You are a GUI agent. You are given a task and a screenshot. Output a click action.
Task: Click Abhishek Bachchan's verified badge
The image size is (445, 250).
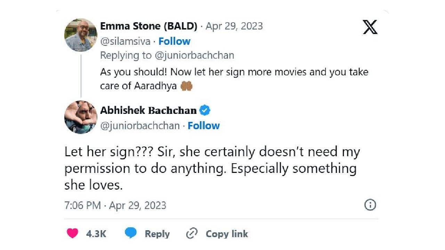(x=205, y=111)
